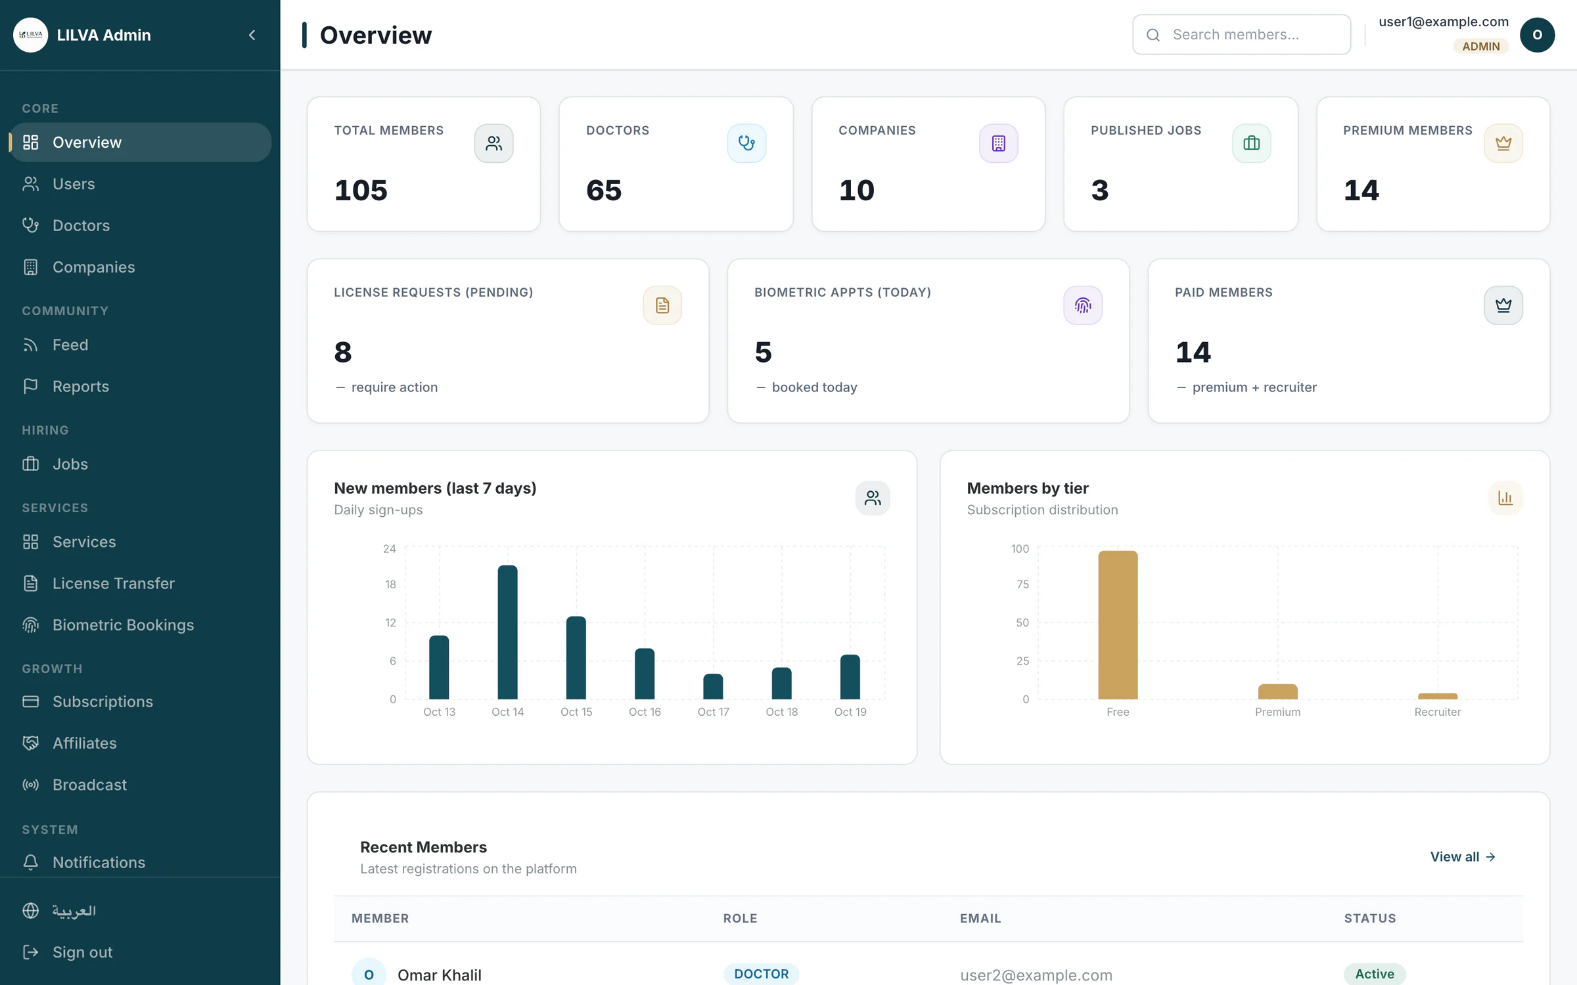Open Services sidebar item

pyautogui.click(x=140, y=542)
